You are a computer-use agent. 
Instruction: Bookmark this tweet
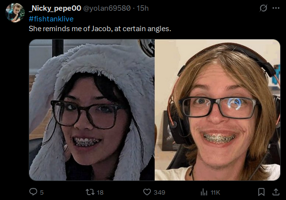(261, 192)
